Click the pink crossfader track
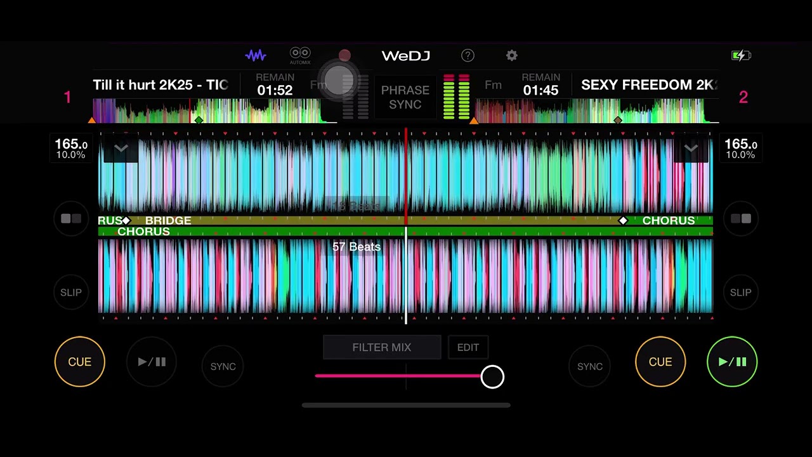Image resolution: width=812 pixels, height=457 pixels. coord(398,376)
